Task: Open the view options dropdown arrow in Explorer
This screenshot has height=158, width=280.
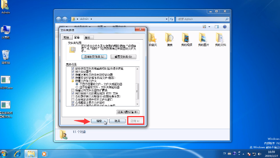Action: click(209, 27)
